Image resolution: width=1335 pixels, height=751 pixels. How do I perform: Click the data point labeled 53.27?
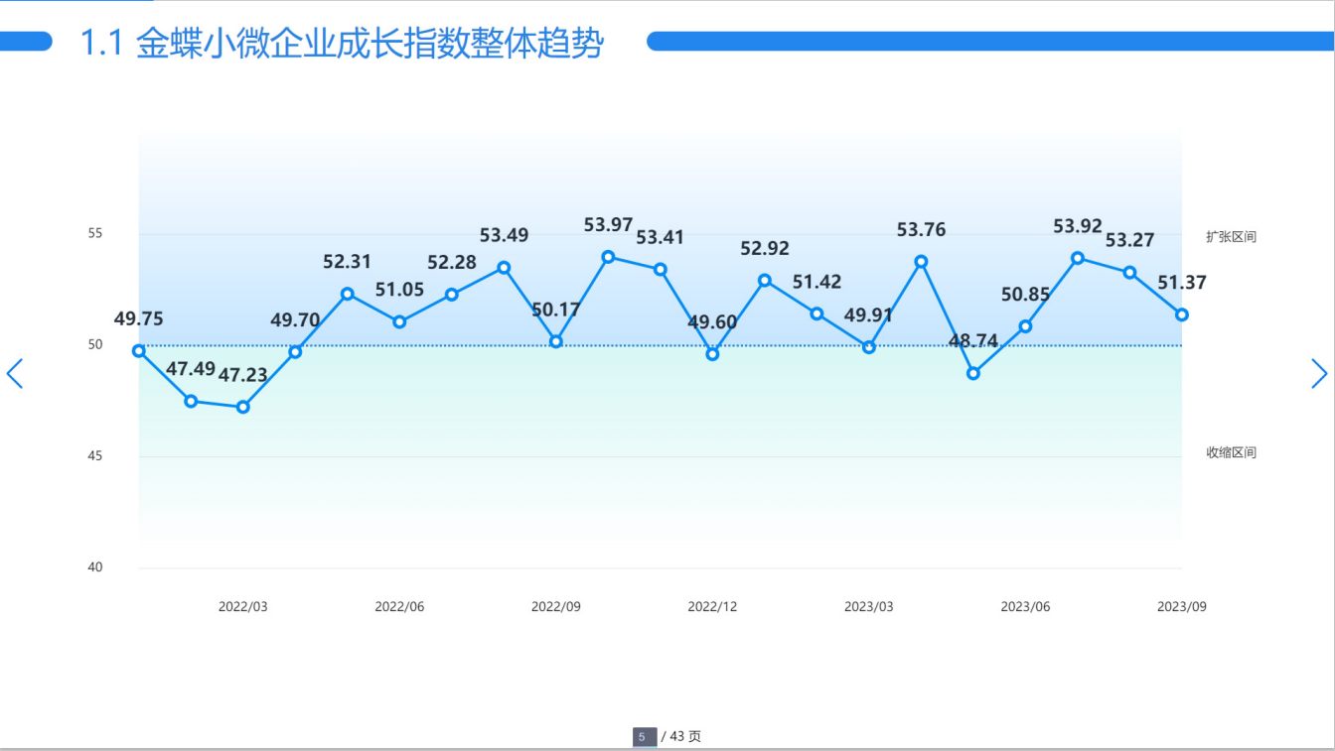click(x=1129, y=272)
